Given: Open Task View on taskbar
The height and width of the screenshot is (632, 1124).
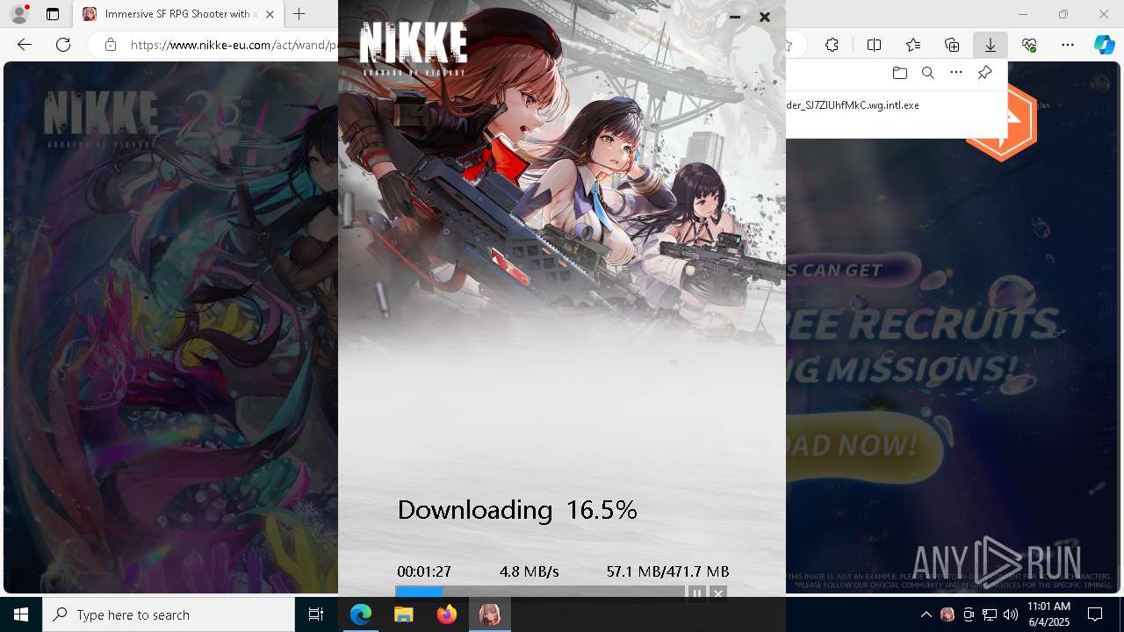Looking at the screenshot, I should click(x=316, y=614).
